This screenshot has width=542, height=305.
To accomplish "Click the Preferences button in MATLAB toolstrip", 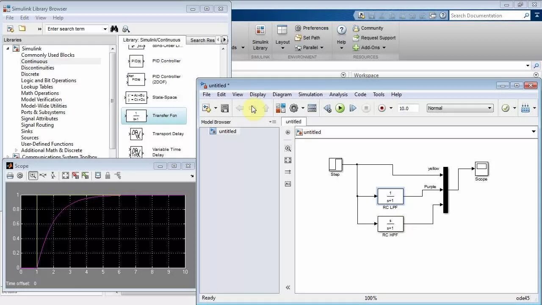I will (312, 28).
